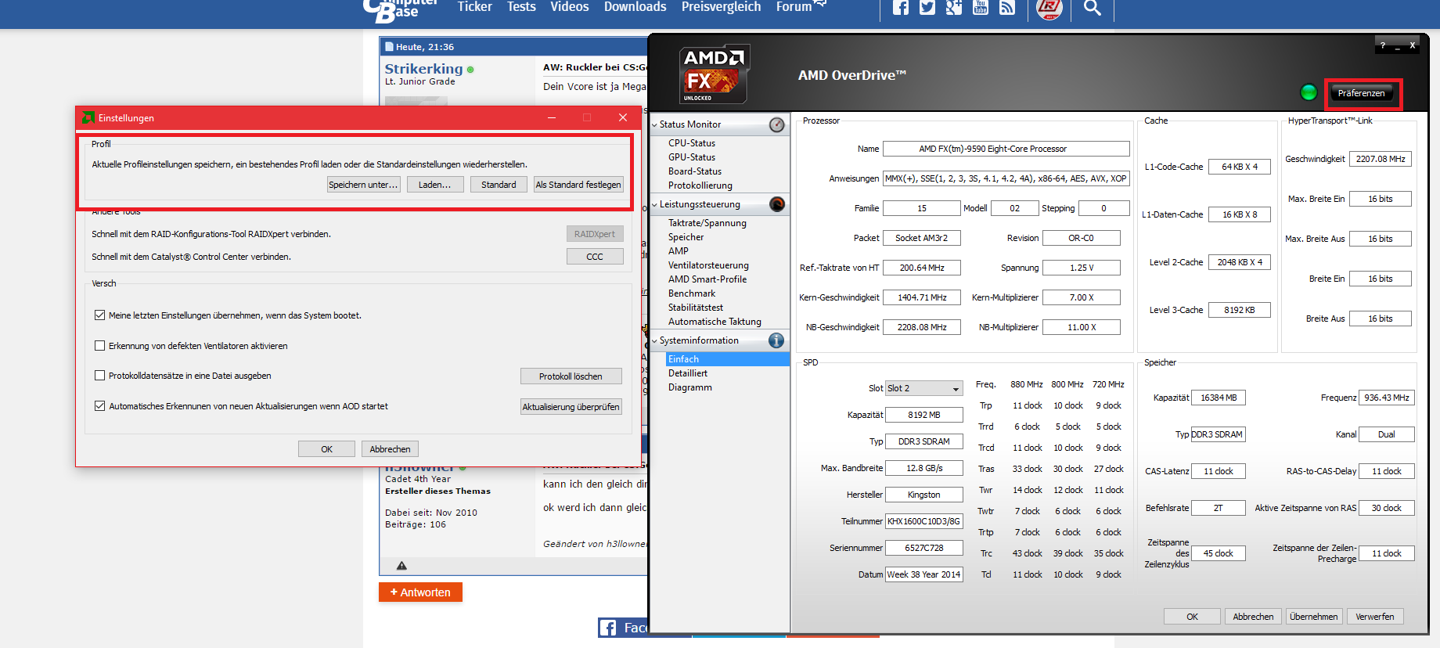This screenshot has height=648, width=1440.
Task: Click Präferenzen button in OverDrive
Action: (x=1362, y=93)
